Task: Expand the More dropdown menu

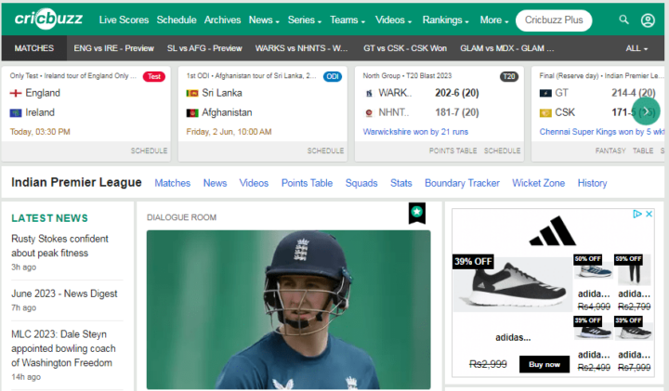Action: (494, 20)
